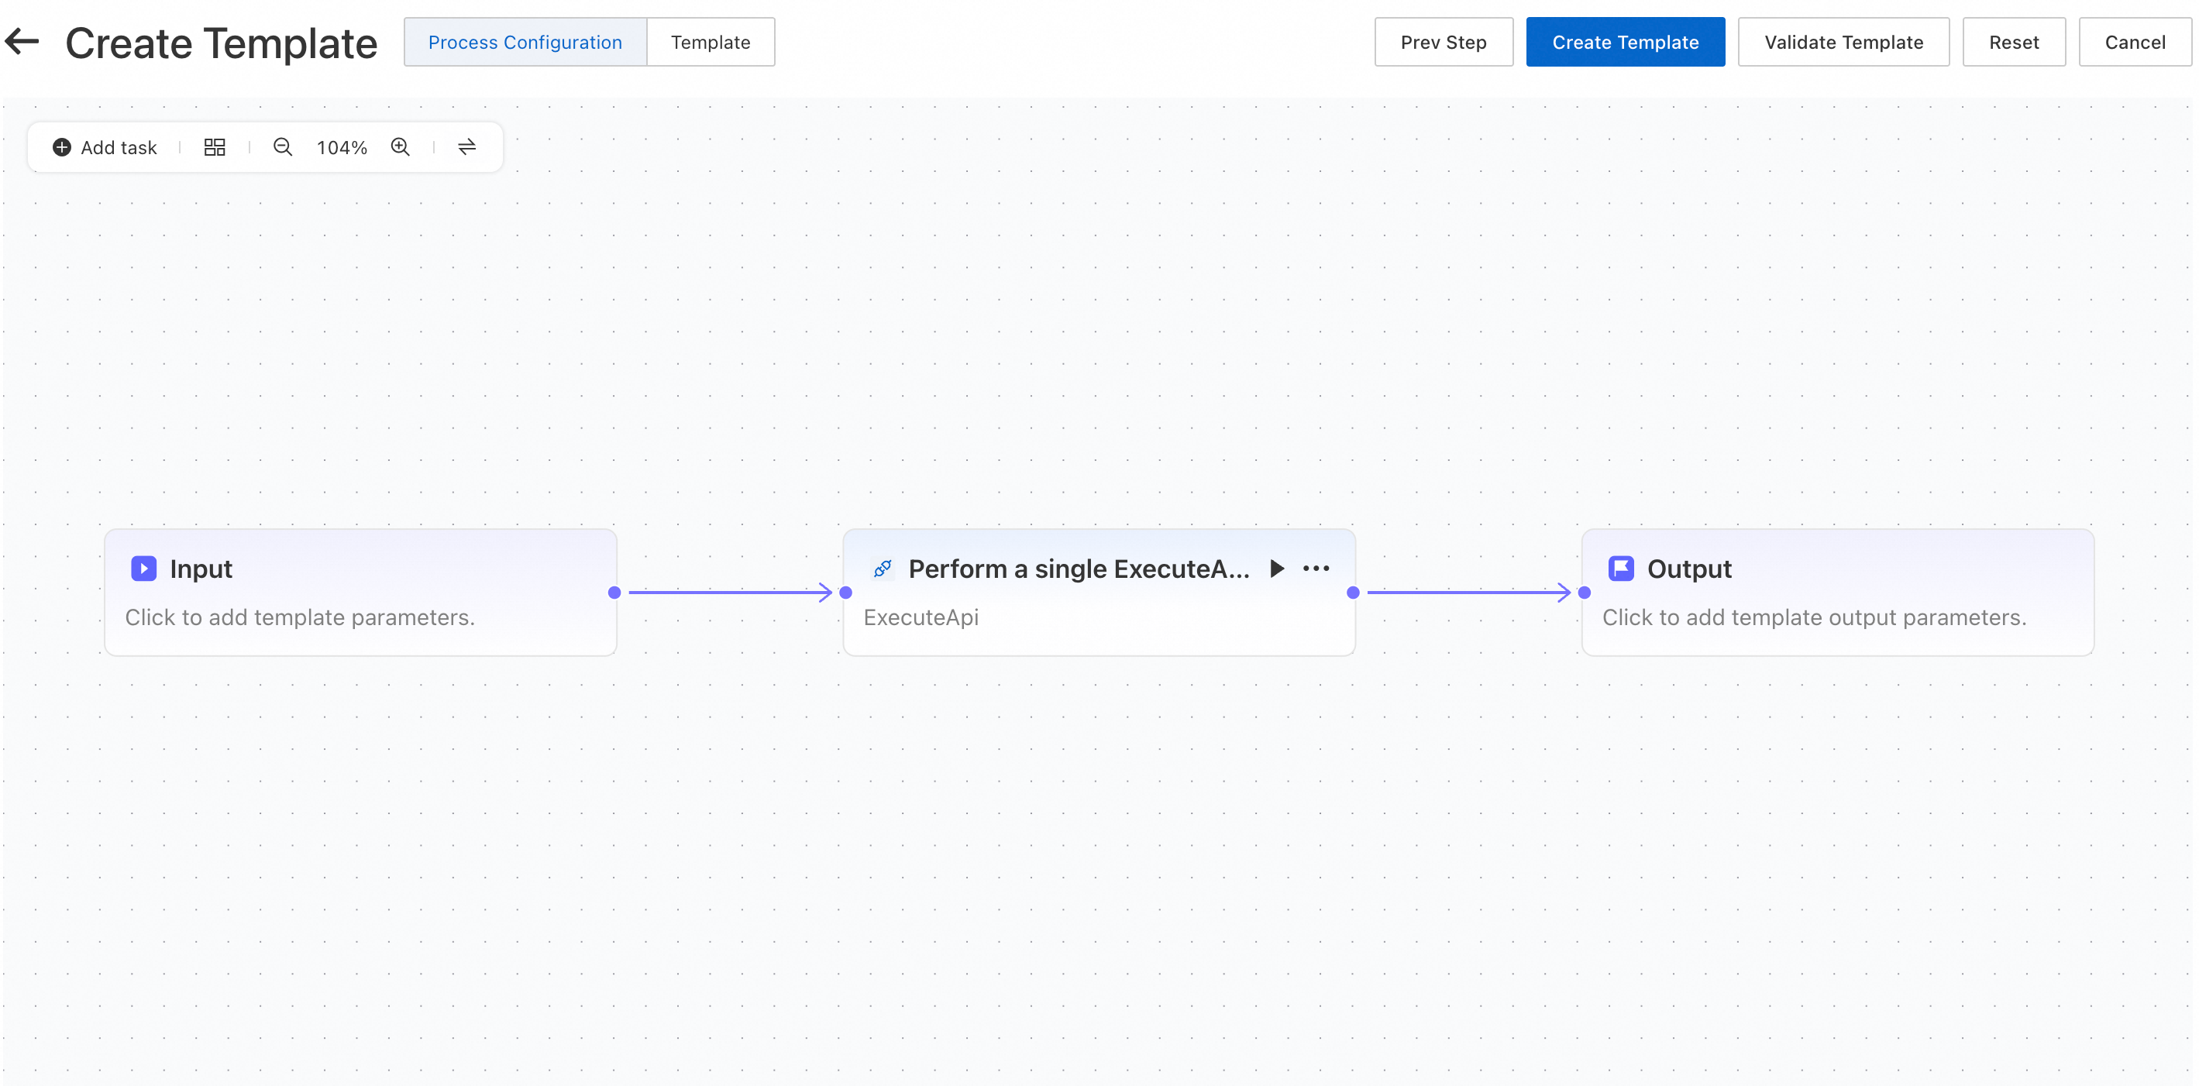Click the Cancel button

(2135, 42)
